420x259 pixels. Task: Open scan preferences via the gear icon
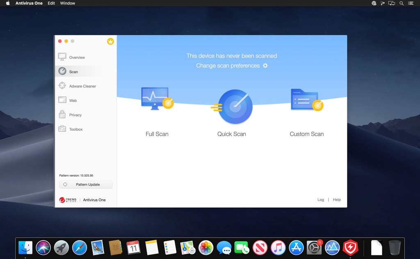point(265,66)
